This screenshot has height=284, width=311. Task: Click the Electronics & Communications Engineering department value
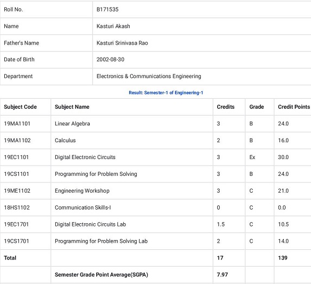149,76
